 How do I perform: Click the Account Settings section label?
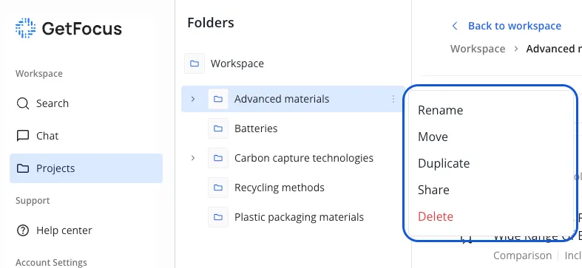coord(51,262)
